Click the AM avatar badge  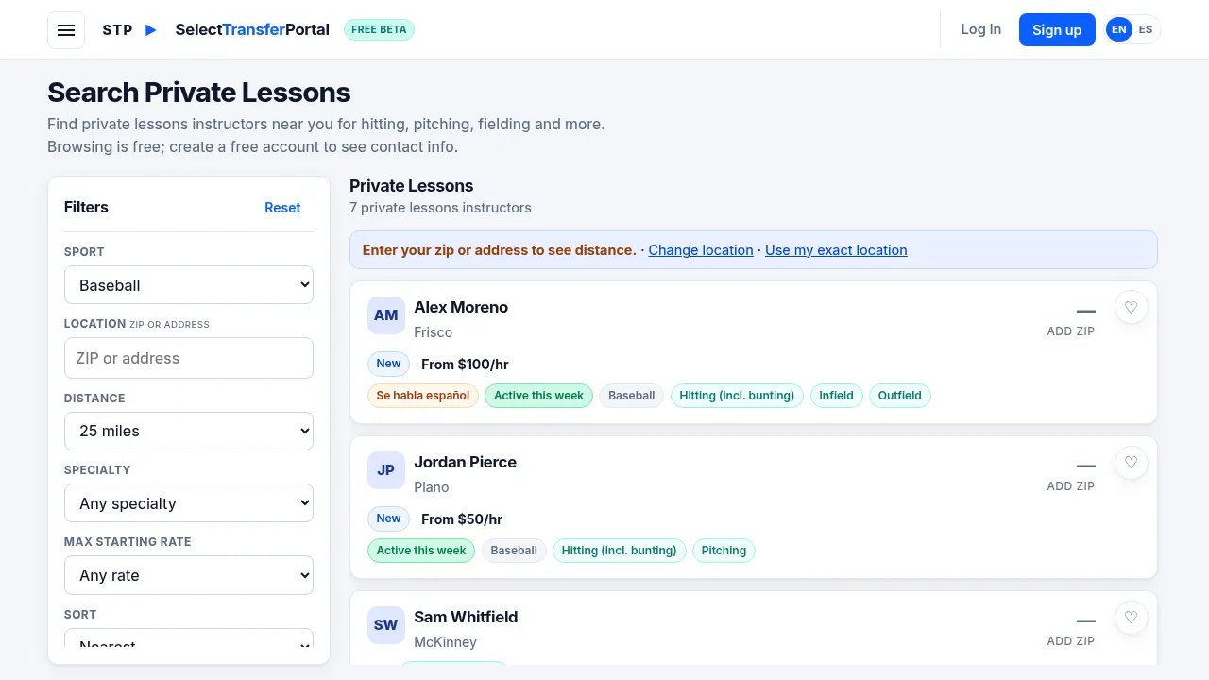386,315
